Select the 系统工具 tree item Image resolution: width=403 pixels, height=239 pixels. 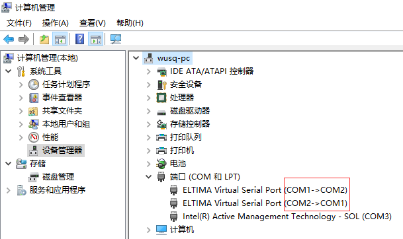point(46,71)
